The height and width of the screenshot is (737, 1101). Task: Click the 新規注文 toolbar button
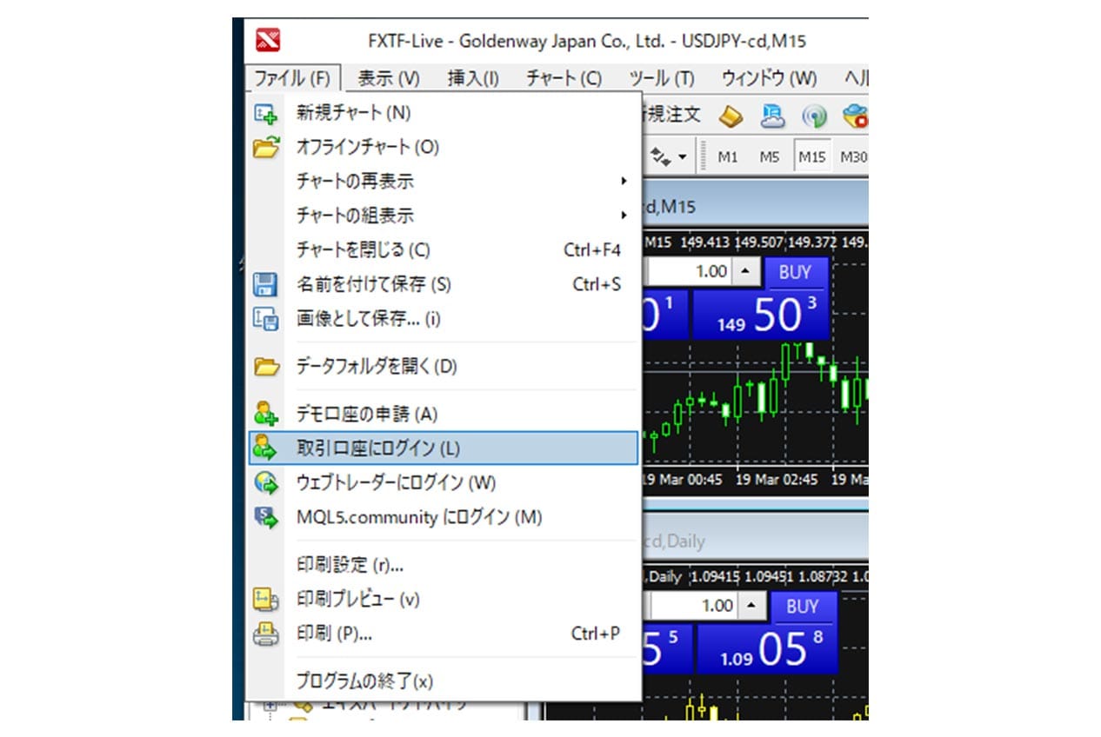coord(672,115)
